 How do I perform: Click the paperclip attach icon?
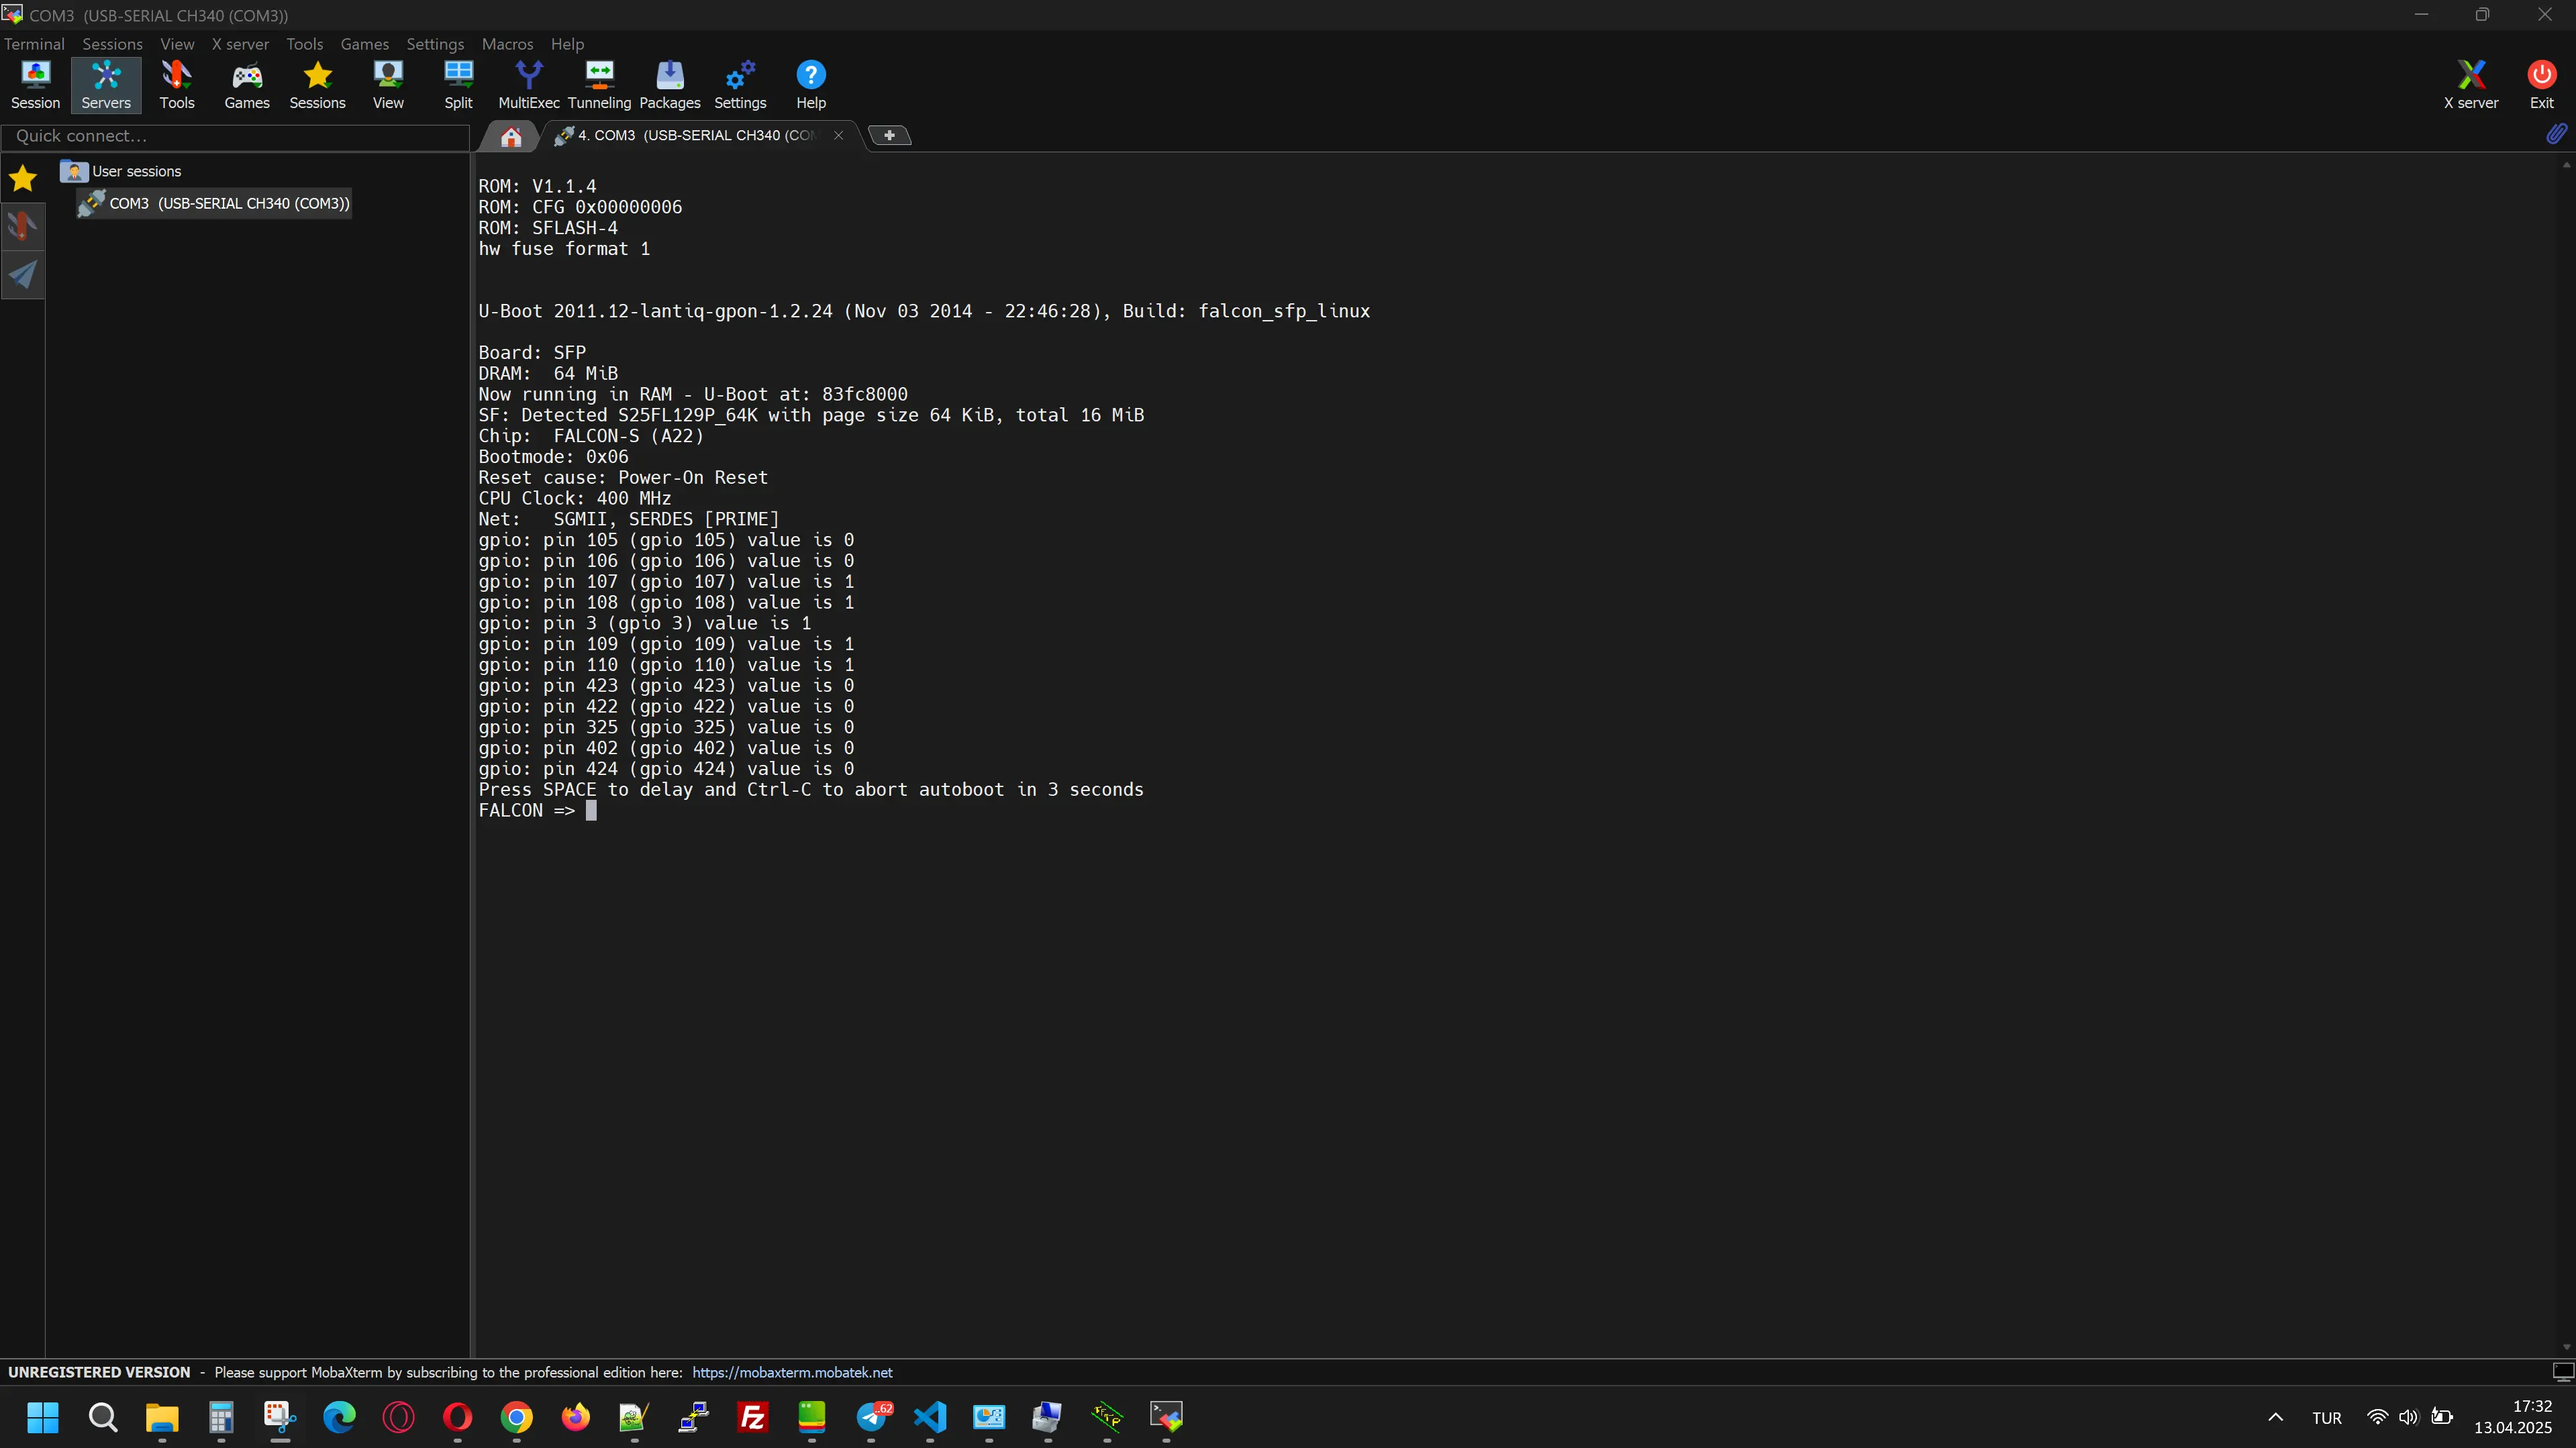(2556, 134)
